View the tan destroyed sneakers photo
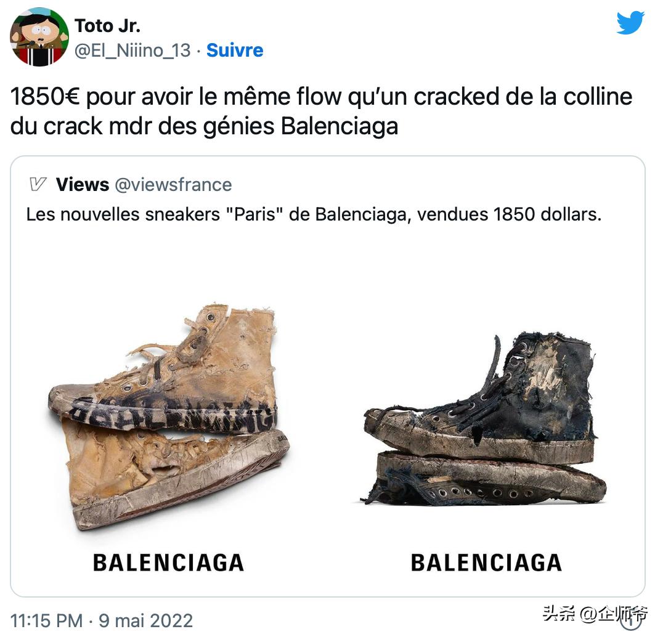Screen dimensions: 663x637 point(169,416)
